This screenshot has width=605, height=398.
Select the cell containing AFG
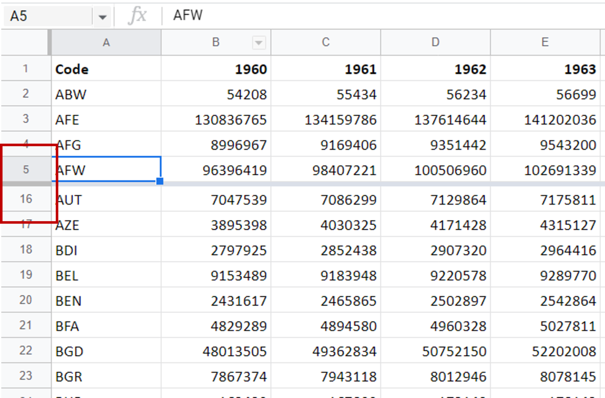click(x=106, y=145)
